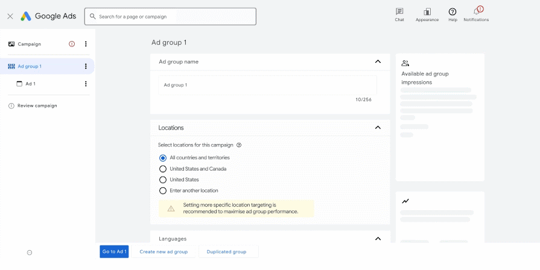Select United States and Canada option
Image resolution: width=540 pixels, height=270 pixels.
(x=163, y=169)
